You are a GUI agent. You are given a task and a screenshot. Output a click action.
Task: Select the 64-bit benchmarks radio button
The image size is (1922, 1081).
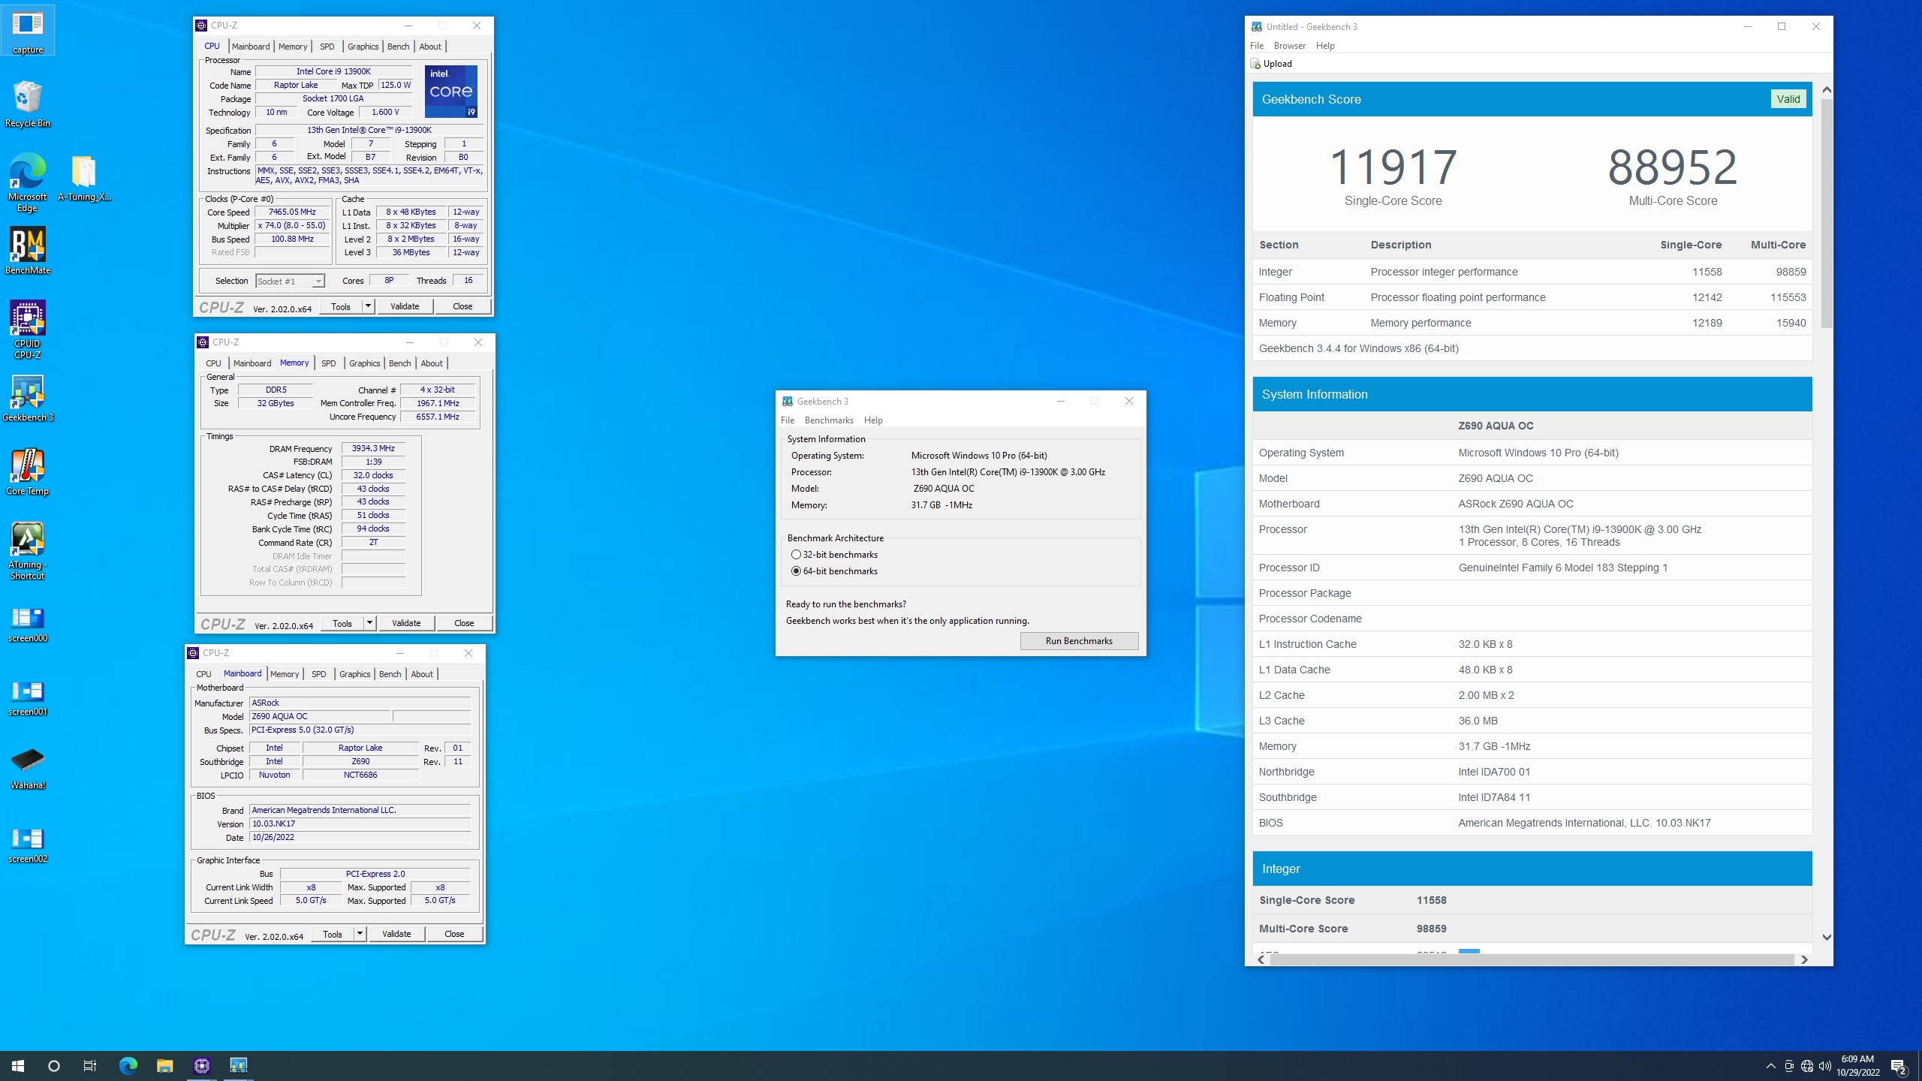[796, 571]
